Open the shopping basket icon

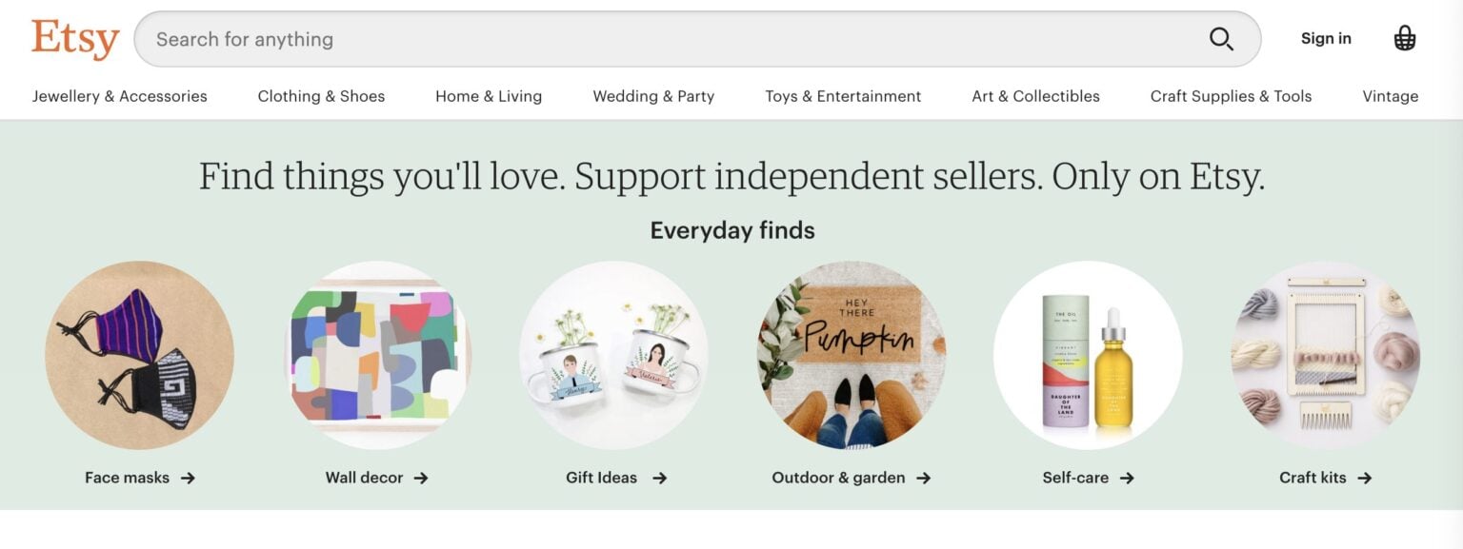tap(1404, 39)
